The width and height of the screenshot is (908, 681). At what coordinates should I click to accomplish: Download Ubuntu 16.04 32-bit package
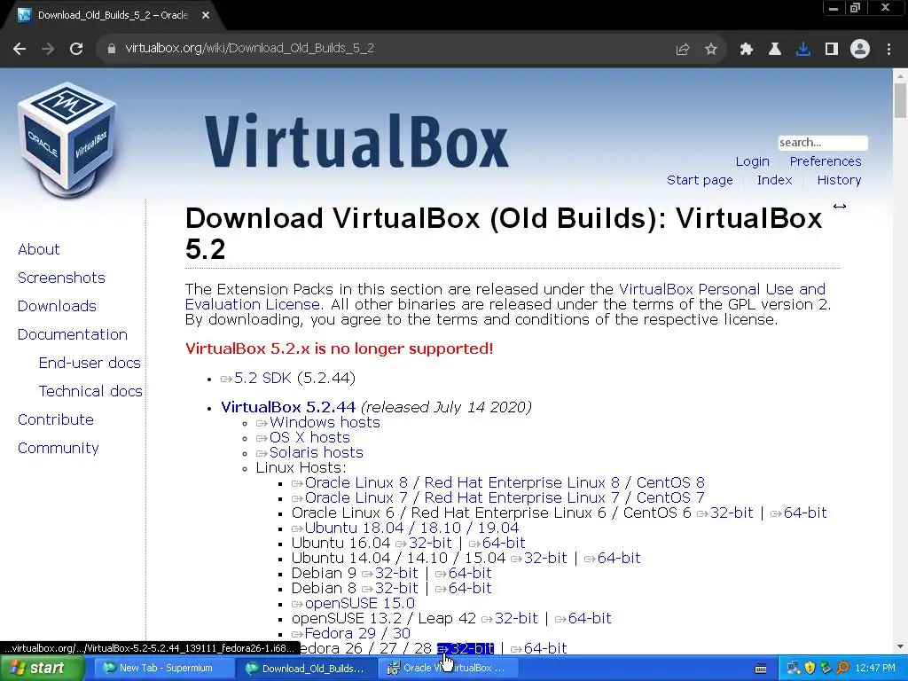(430, 544)
